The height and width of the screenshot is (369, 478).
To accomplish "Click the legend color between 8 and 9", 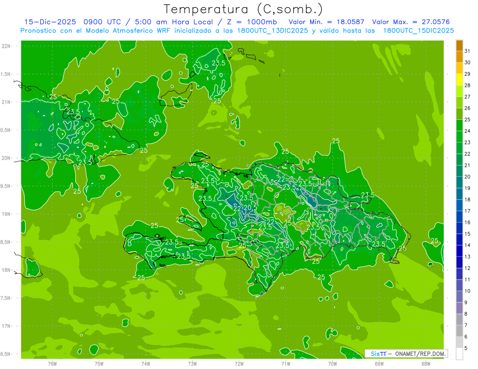I will (459, 308).
